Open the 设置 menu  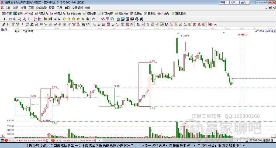point(52,8)
